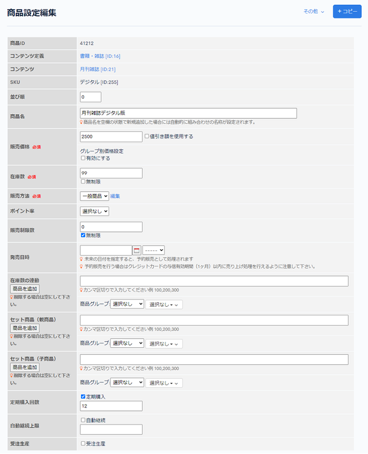Check 無制限 under 在庫数

click(83, 182)
